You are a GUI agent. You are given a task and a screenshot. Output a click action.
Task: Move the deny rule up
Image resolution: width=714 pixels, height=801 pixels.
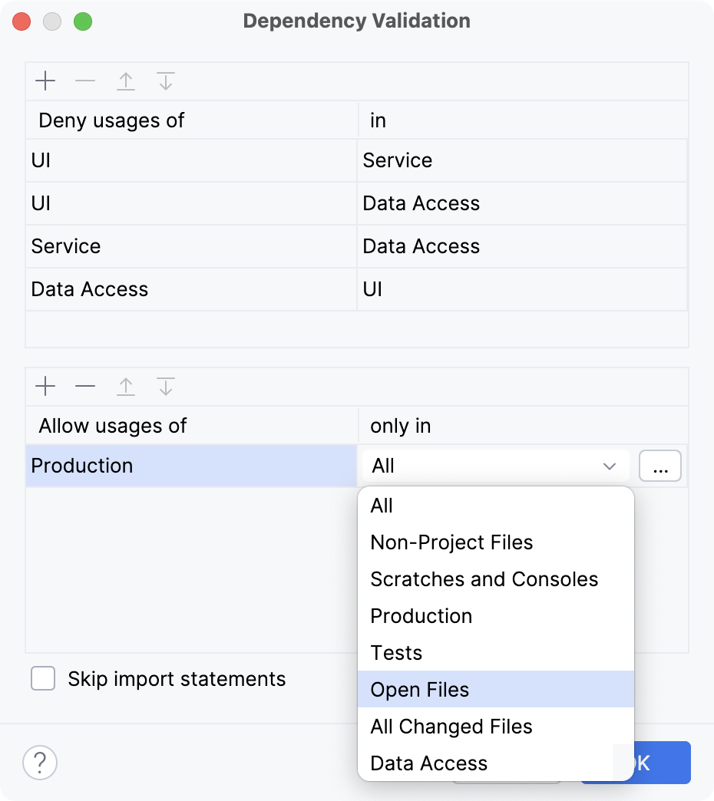pos(125,81)
